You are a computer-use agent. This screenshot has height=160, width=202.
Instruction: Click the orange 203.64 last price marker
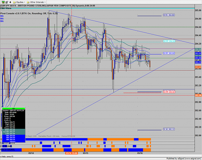[x=198, y=67]
